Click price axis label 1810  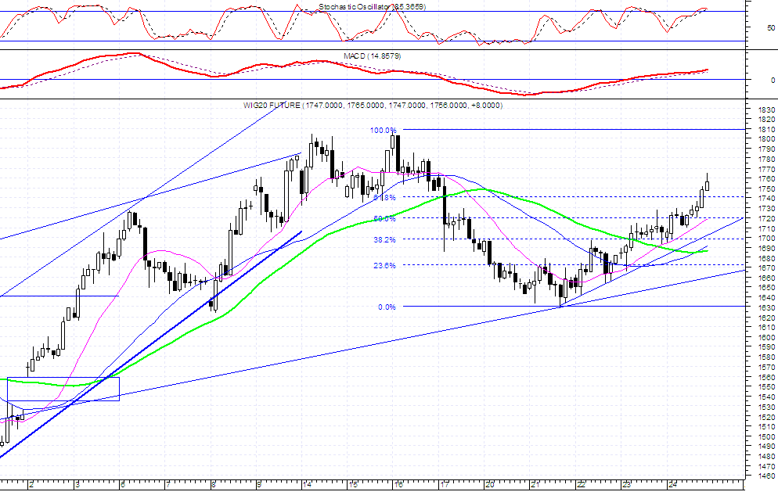[x=767, y=130]
